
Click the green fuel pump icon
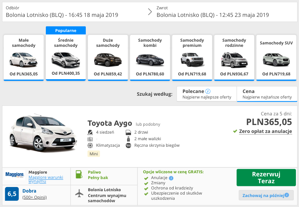pos(79,174)
